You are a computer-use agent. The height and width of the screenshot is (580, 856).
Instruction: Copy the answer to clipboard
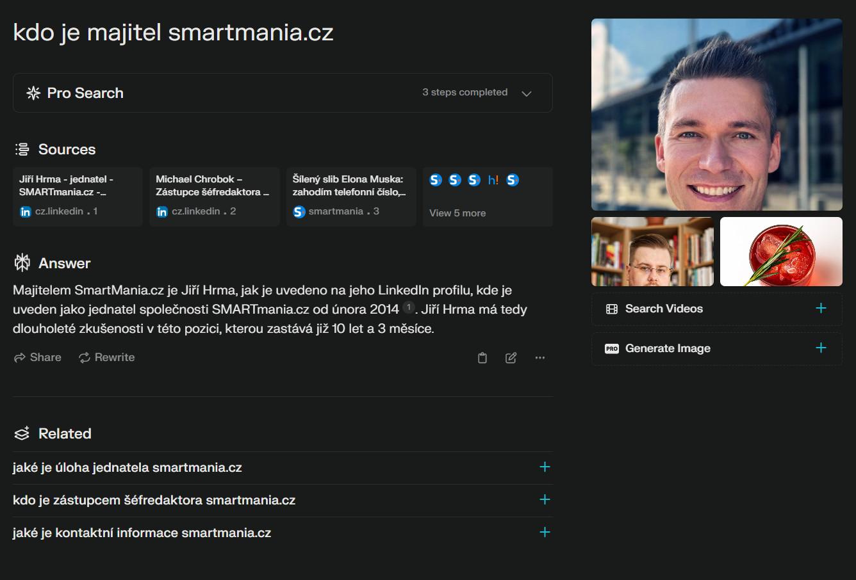click(482, 358)
